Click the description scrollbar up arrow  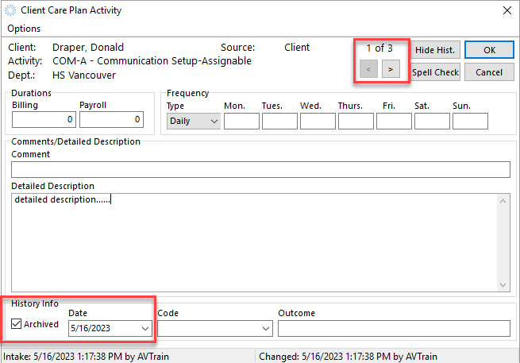[503, 201]
